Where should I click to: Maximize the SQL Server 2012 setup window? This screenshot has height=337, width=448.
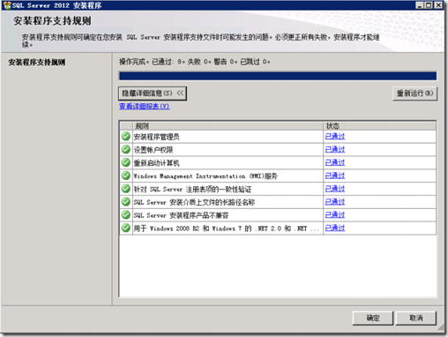(x=429, y=5)
